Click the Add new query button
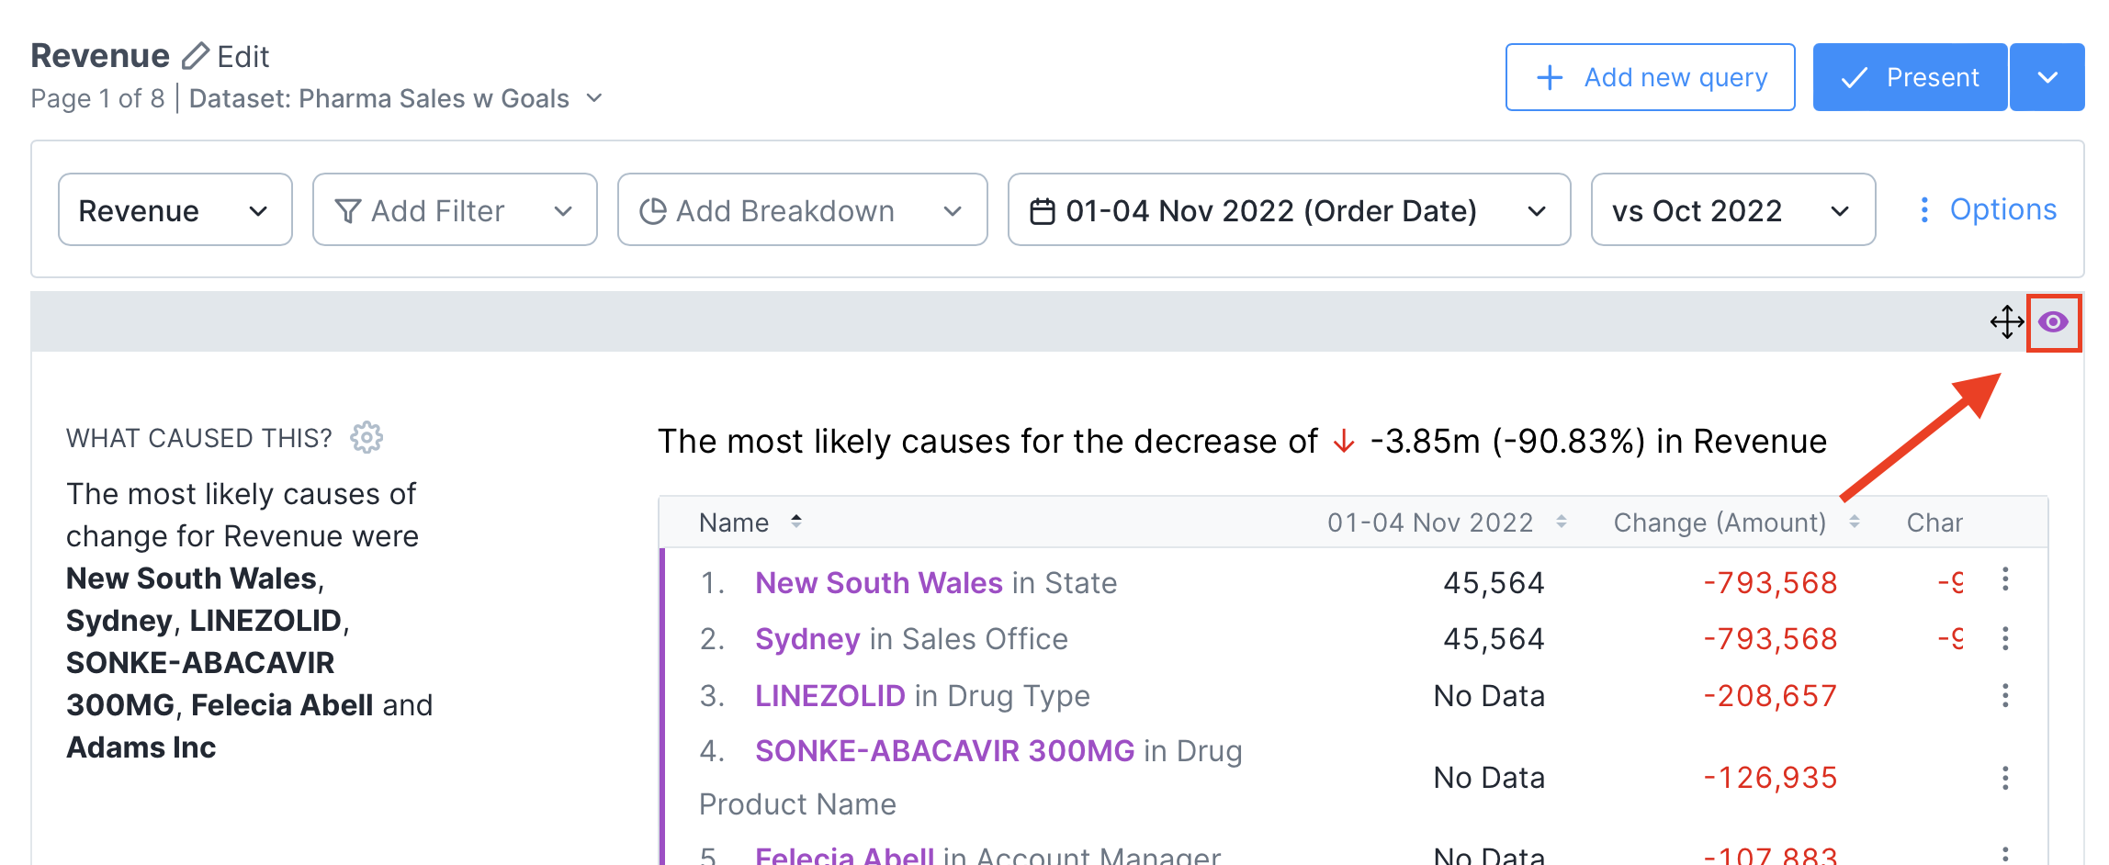This screenshot has height=865, width=2109. [x=1650, y=78]
